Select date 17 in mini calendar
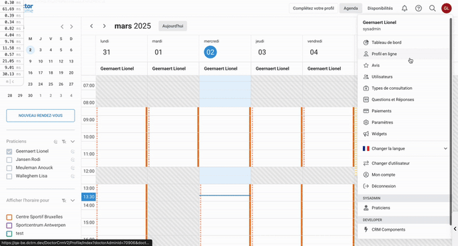This screenshot has width=458, height=246. 41,72
